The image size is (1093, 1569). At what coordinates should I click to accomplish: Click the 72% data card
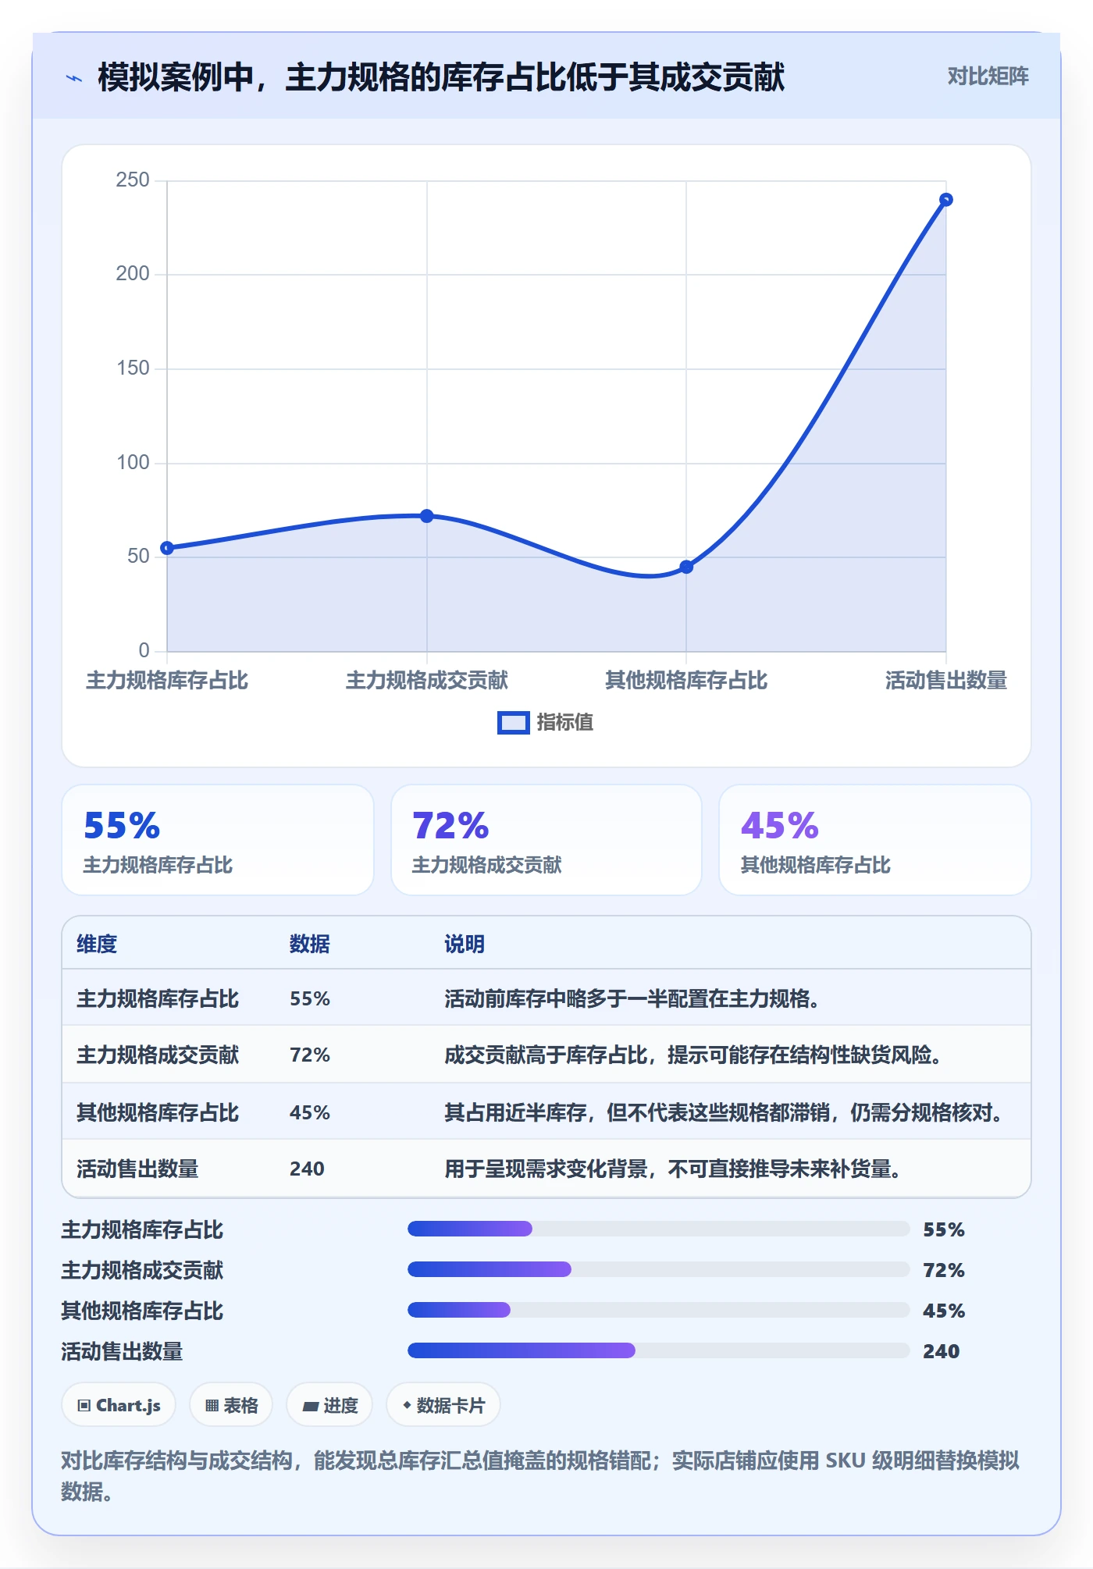[546, 840]
